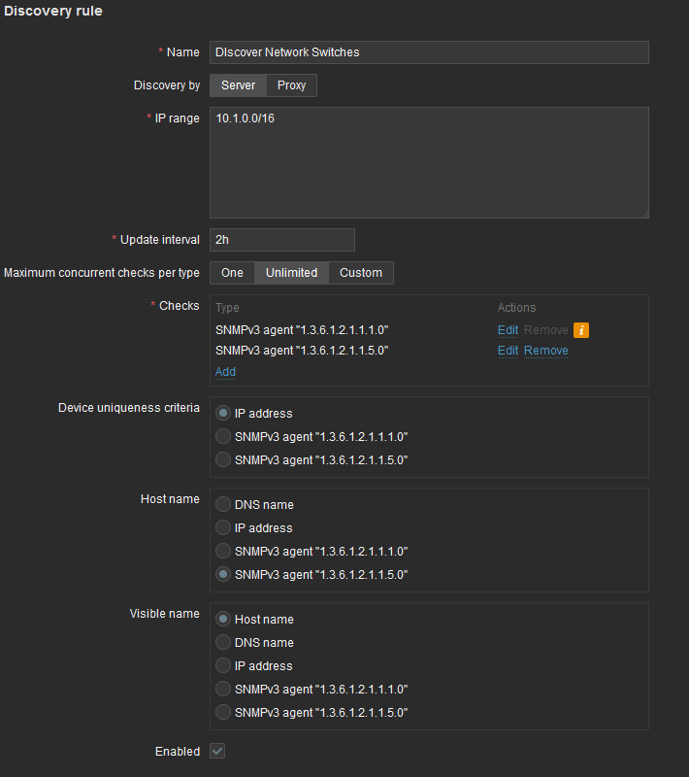Screen dimensions: 689x777
Task: Click the Name input field
Action: click(428, 52)
